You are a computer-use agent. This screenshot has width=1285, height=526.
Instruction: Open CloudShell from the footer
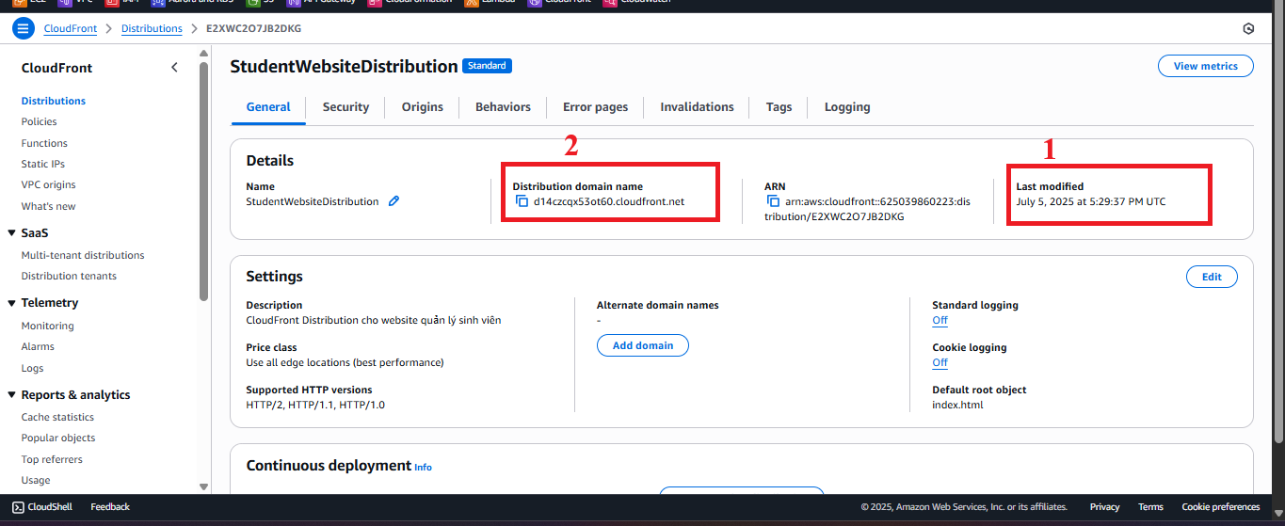44,506
